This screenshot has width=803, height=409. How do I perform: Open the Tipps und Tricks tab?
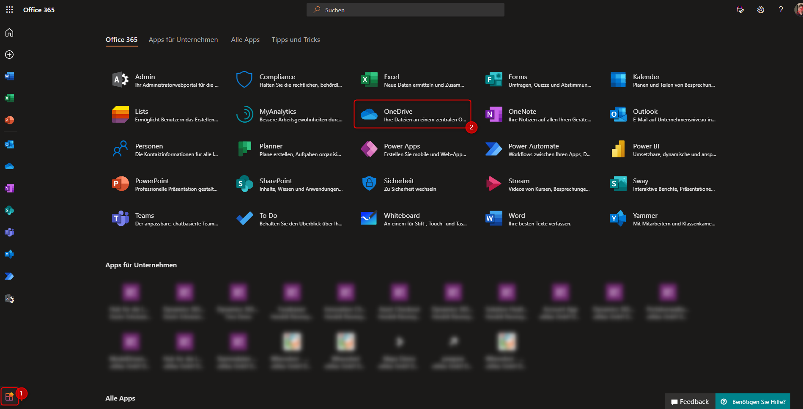296,40
